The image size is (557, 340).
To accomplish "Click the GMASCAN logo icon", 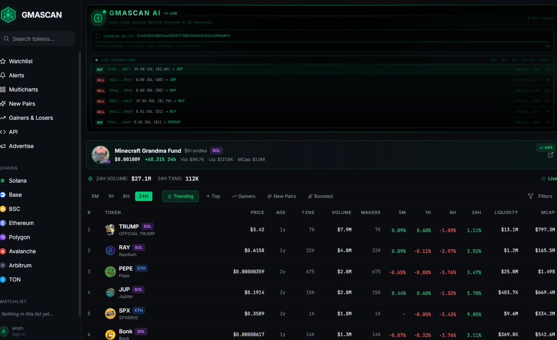I will coord(7,14).
